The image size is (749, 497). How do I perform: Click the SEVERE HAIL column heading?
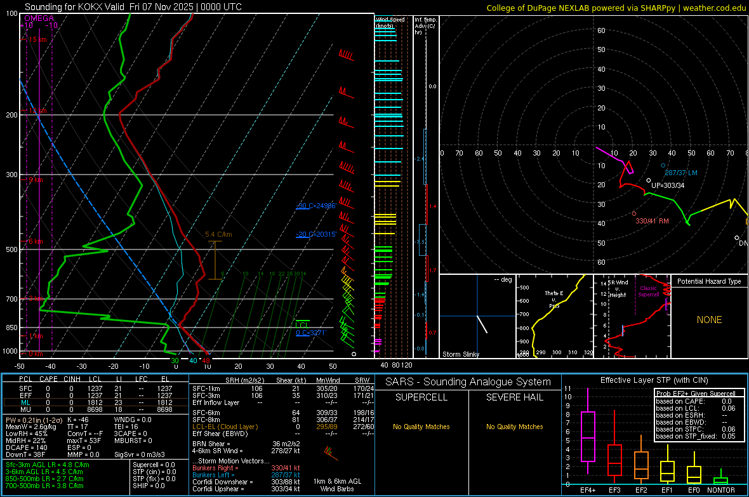point(514,397)
